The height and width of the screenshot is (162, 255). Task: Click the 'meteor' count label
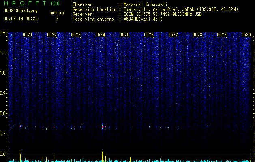(x=58, y=13)
